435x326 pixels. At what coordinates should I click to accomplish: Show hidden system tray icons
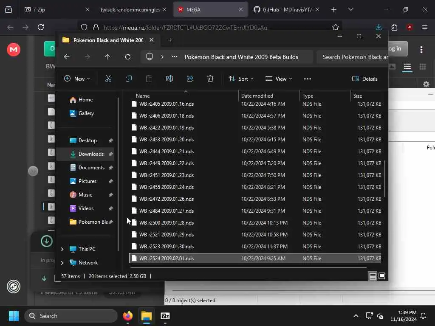coord(356,316)
